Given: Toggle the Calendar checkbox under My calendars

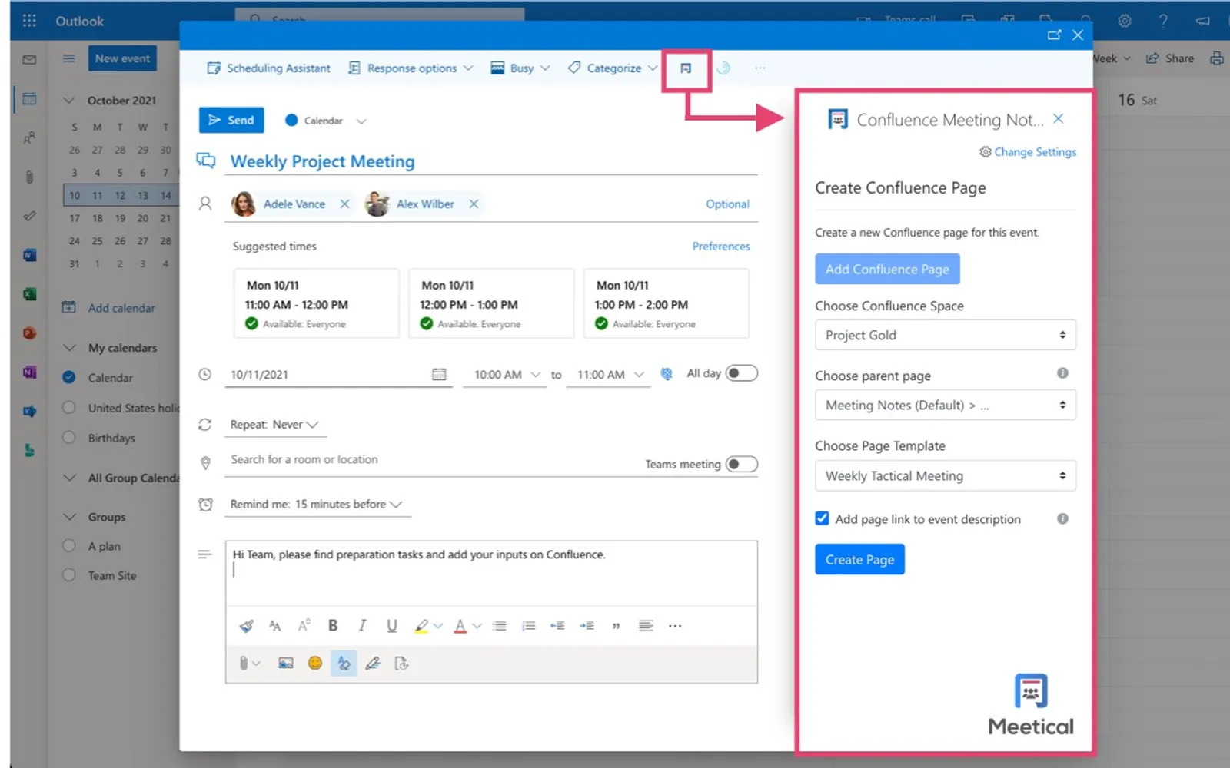Looking at the screenshot, I should (69, 377).
